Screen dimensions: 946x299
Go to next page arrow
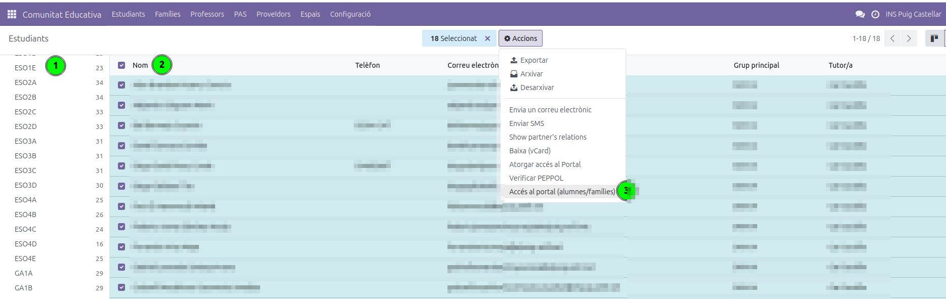909,38
